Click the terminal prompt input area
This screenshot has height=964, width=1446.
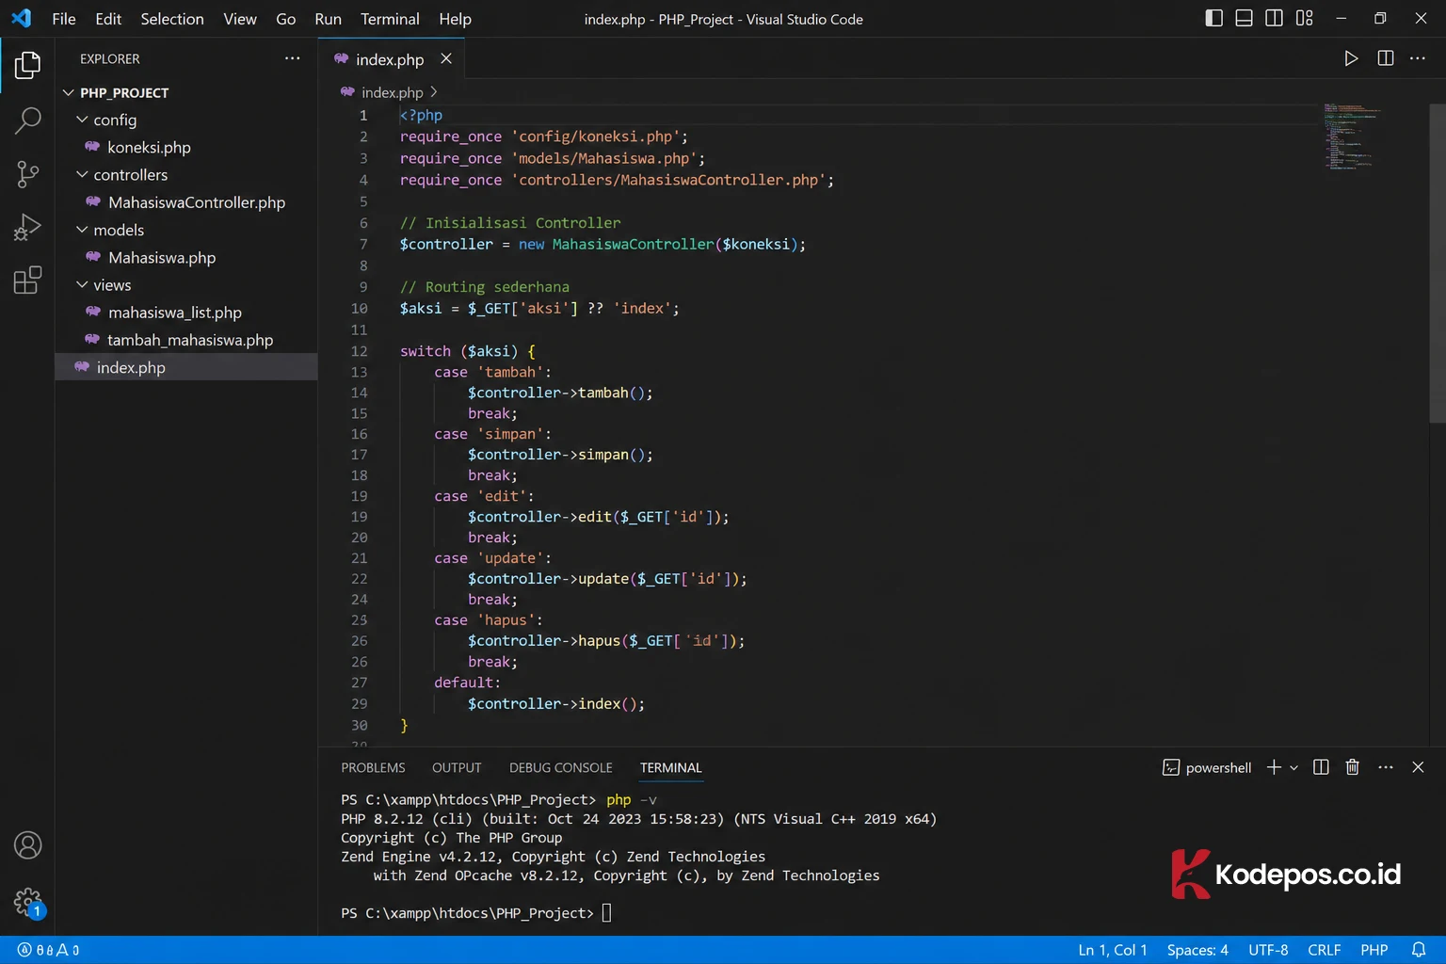click(606, 912)
